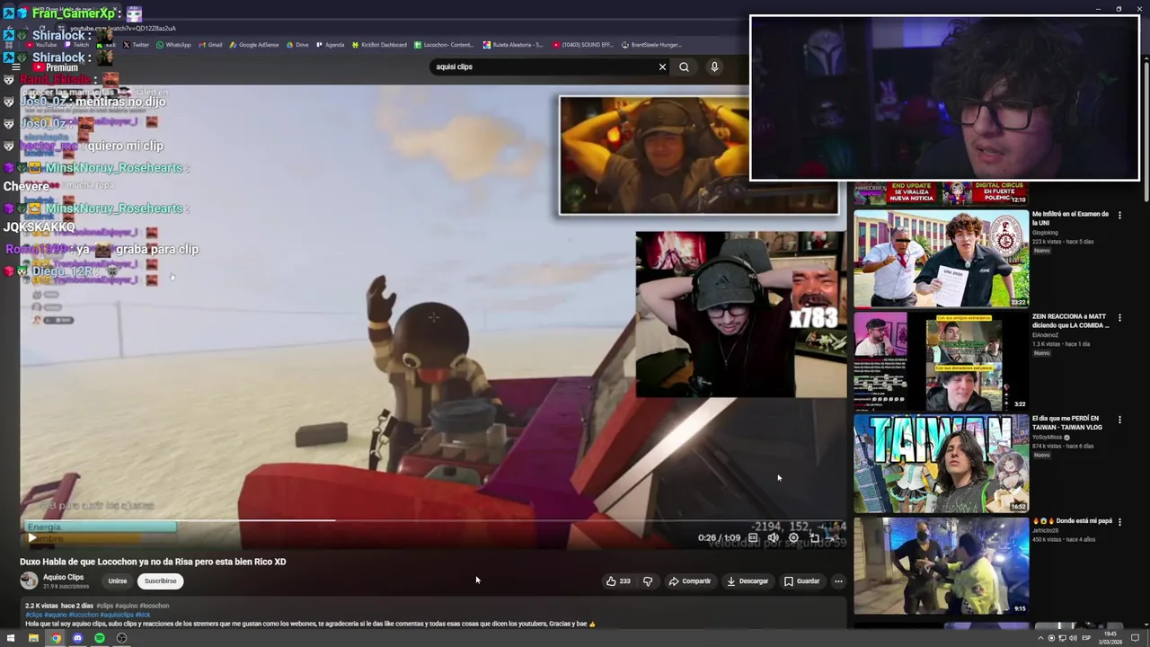Viewport: 1150px width, 647px height.
Task: Open the YouTube hamburger guide menu
Action: coord(16,67)
